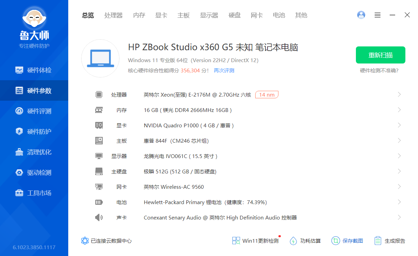418x256 pixels.
Task: Click the 硬件体检 sidebar icon
Action: coord(19,70)
